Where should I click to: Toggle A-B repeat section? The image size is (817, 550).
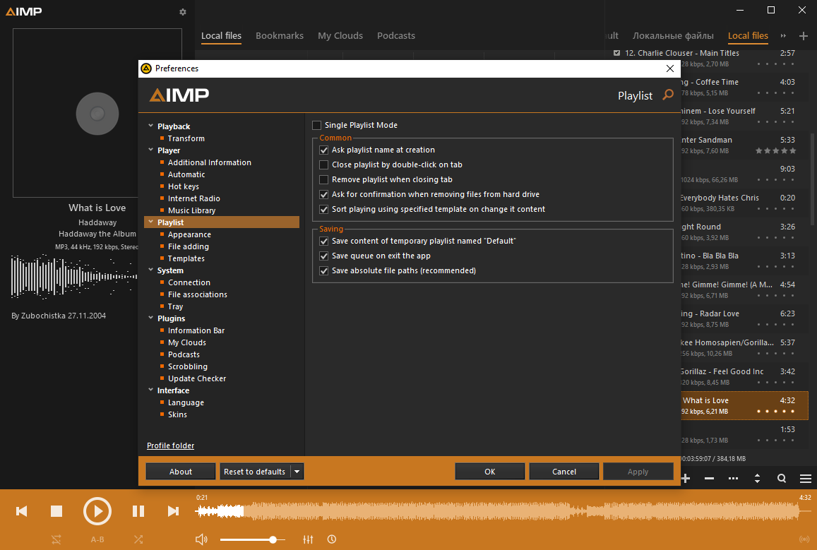pos(97,539)
